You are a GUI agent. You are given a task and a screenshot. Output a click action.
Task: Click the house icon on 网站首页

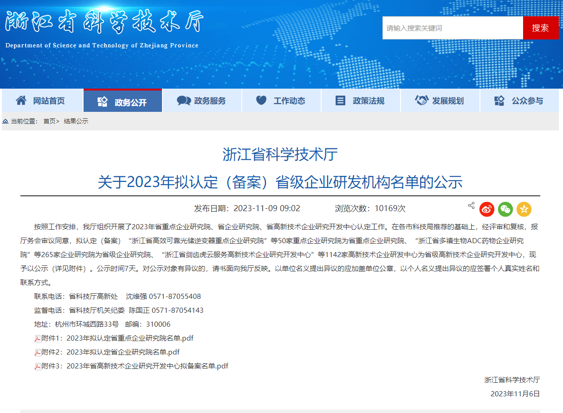pos(20,100)
